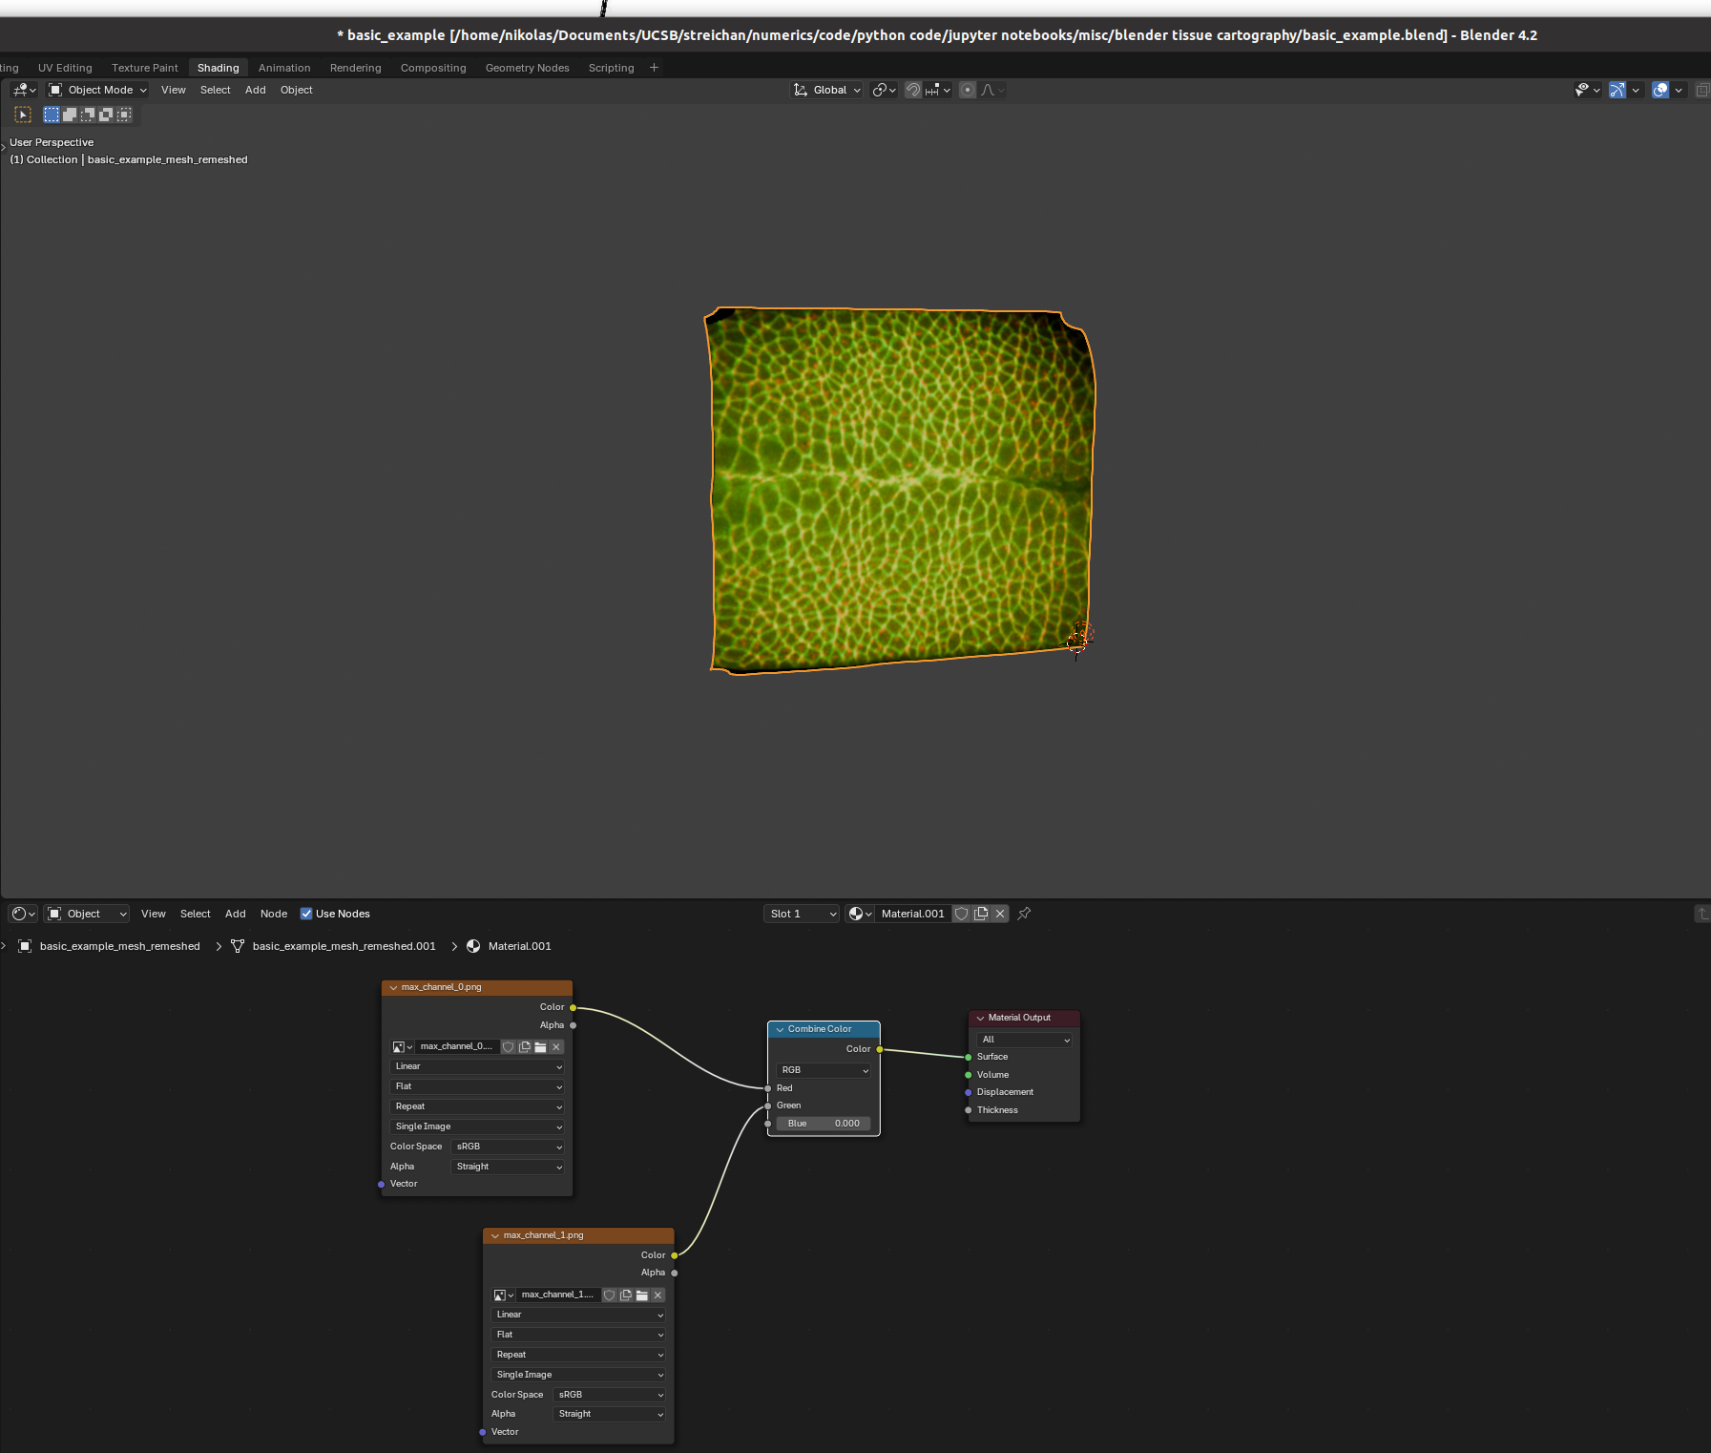
Task: Toggle viewport overlays icon
Action: tap(1660, 90)
